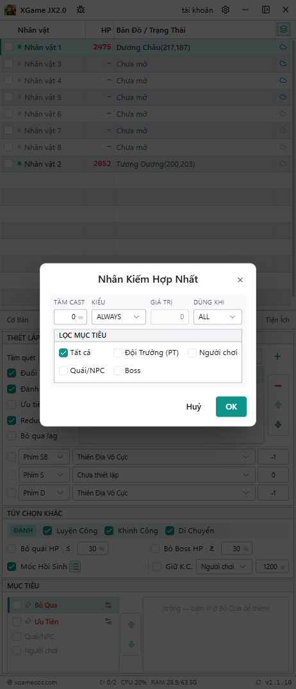Open the DÙNG KHI dropdown showing ALL
296x689 pixels.
(218, 317)
